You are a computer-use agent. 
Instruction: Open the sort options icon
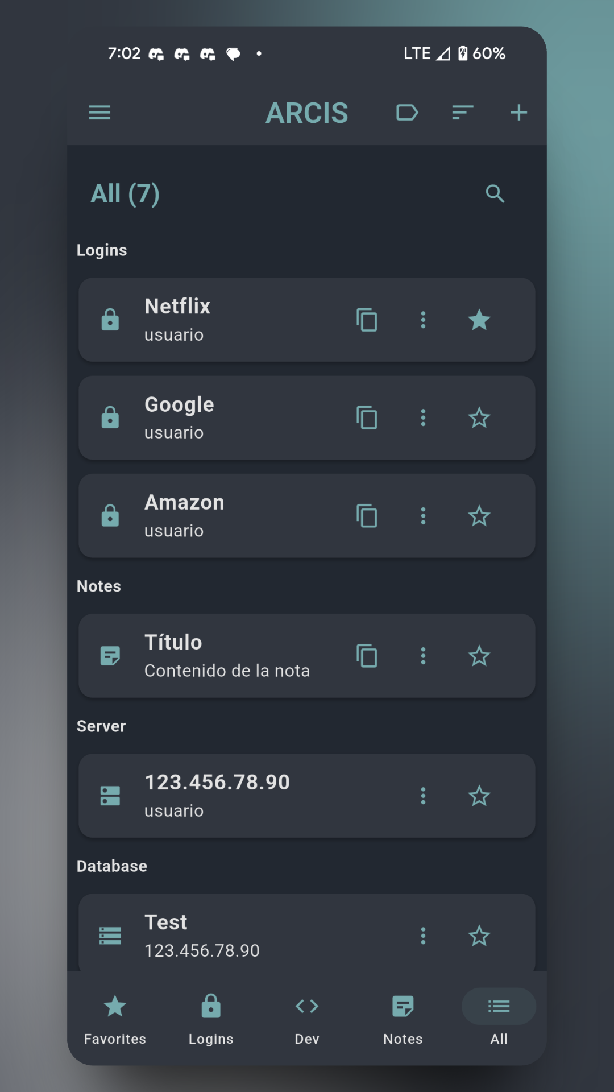(463, 113)
